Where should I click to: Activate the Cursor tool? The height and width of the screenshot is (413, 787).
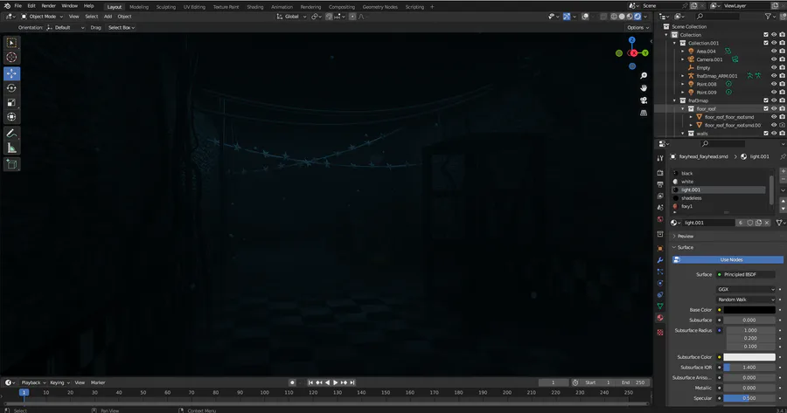tap(11, 58)
